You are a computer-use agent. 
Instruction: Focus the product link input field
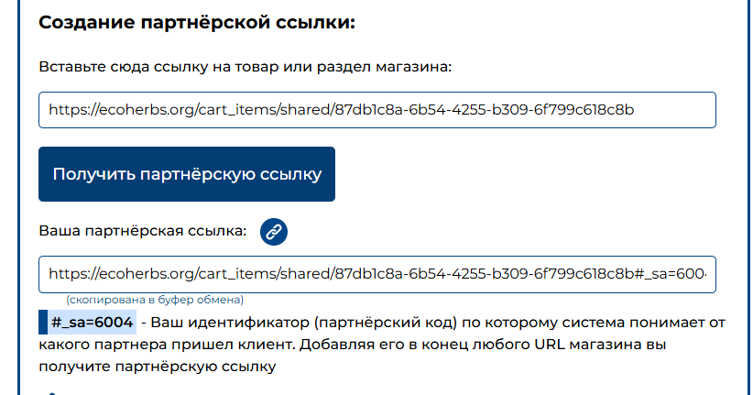pyautogui.click(x=377, y=110)
